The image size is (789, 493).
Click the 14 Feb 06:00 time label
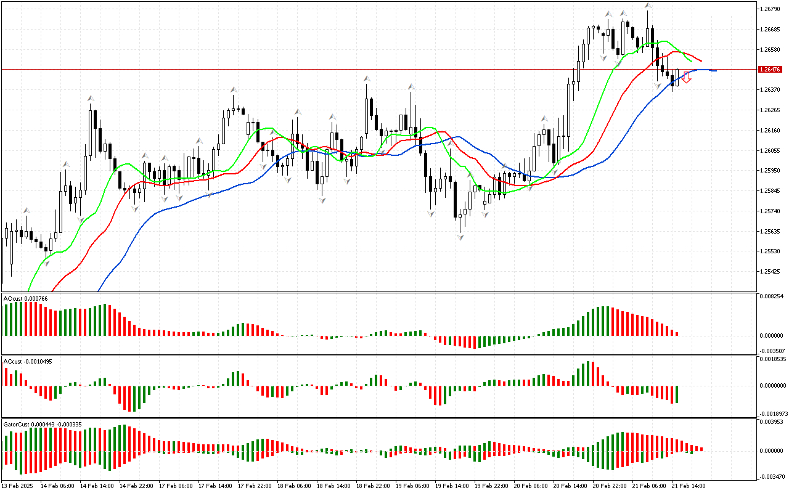coord(57,486)
